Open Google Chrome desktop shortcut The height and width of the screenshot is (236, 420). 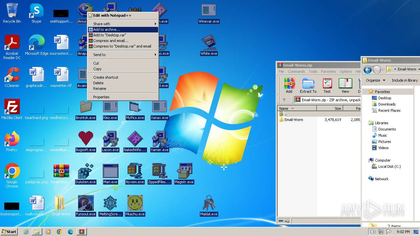pos(12,176)
